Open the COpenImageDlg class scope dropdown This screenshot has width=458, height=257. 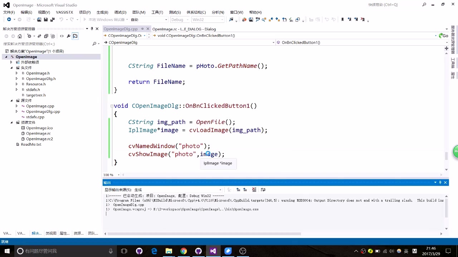point(189,42)
